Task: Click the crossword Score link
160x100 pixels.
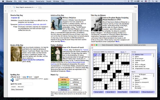Action: click(122, 52)
